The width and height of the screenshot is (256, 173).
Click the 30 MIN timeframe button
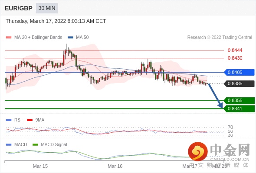pos(47,8)
